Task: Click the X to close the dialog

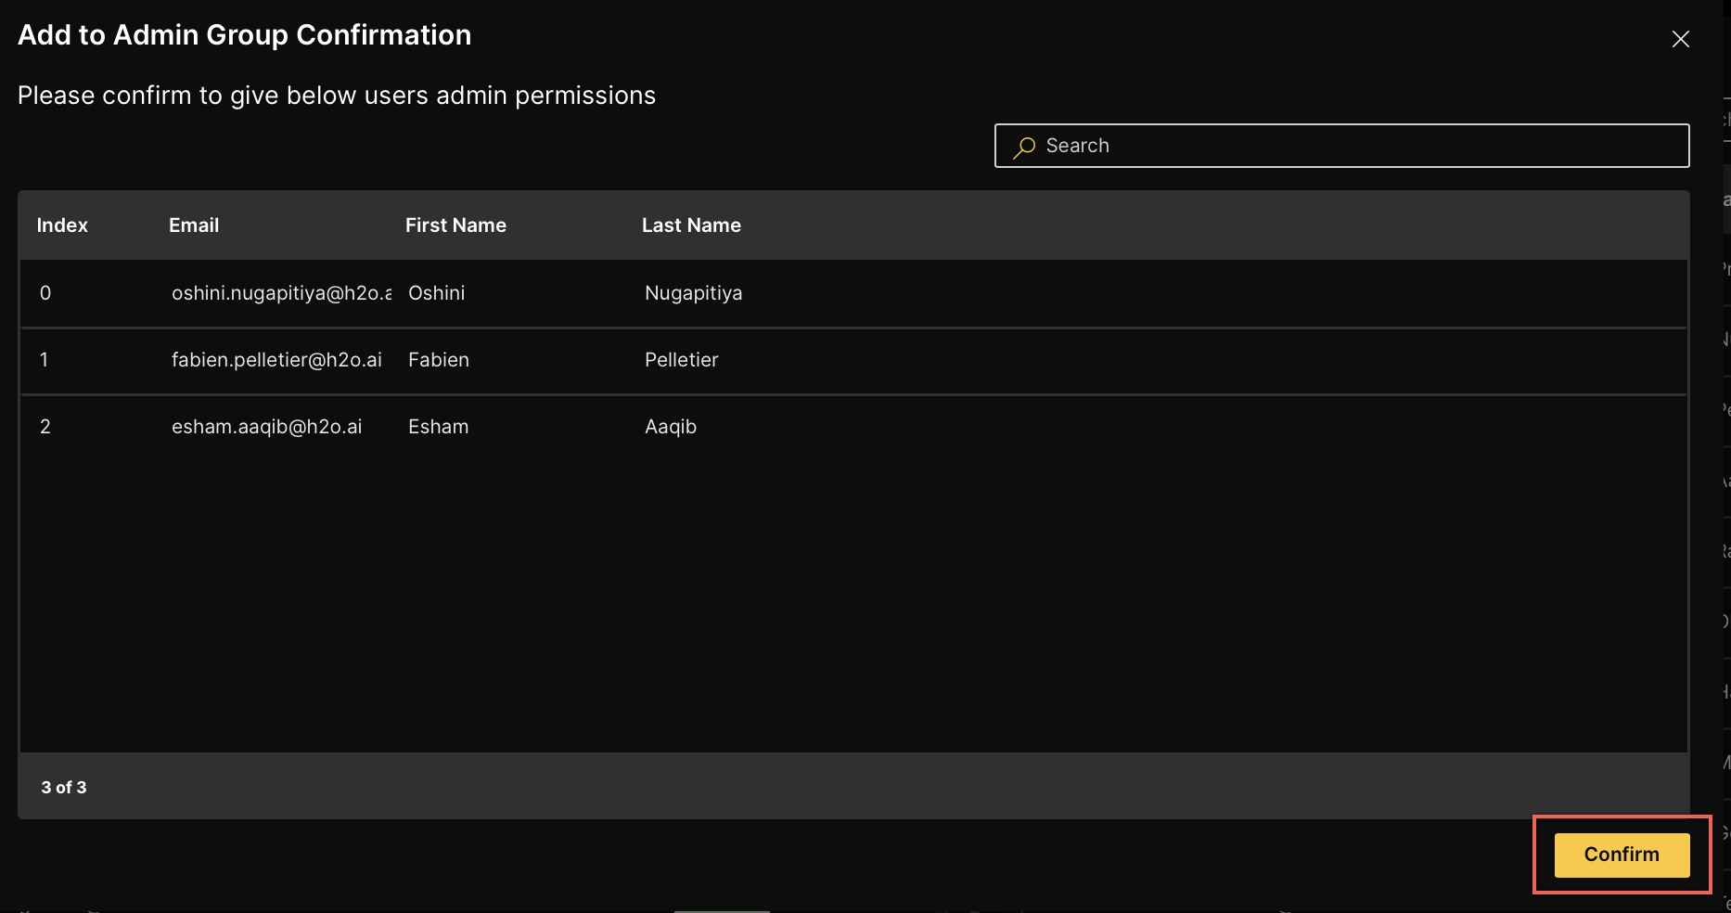Action: 1681,39
